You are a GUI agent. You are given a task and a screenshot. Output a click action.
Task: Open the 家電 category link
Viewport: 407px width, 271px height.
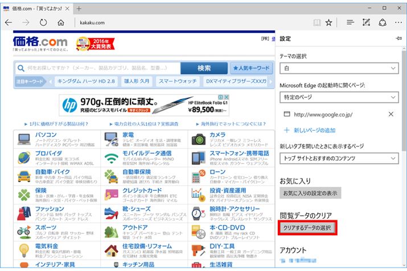[x=128, y=135]
